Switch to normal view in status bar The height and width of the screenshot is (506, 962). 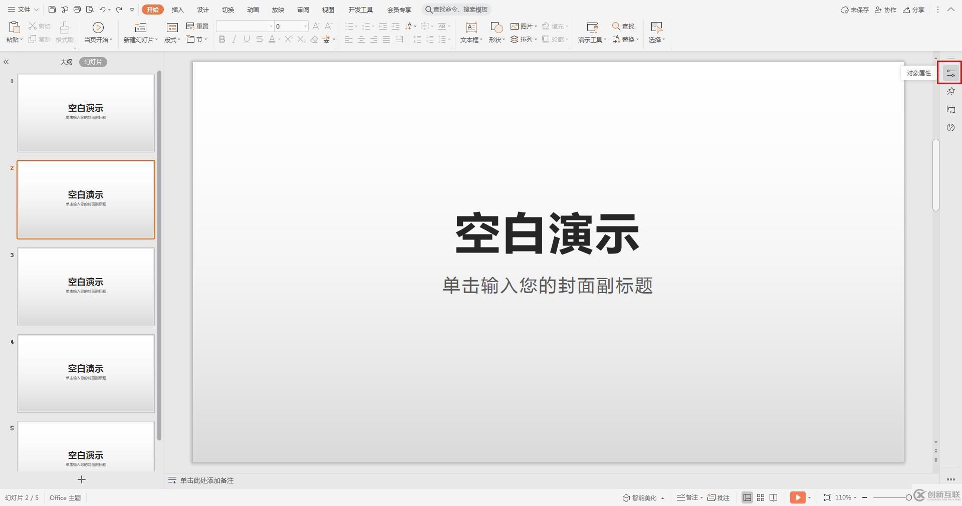click(x=747, y=497)
